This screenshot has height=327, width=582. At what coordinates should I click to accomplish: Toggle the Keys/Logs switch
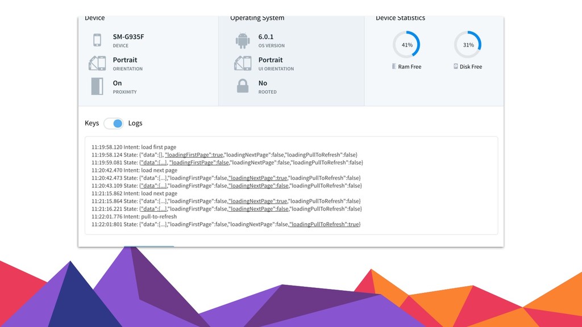(114, 123)
